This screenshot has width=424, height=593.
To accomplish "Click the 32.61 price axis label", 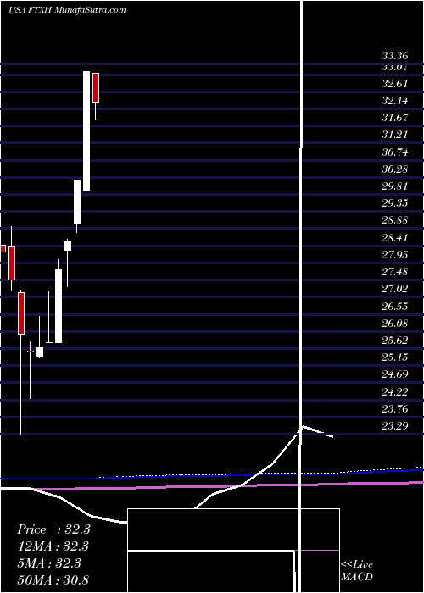I will pos(395,84).
